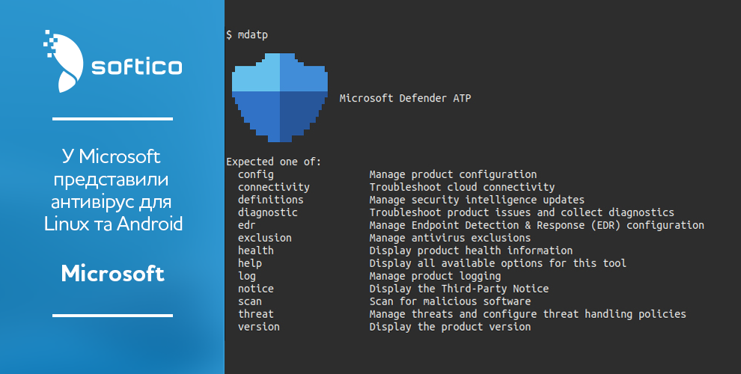Select the 'diagnostic' command entry
Viewport: 741px width, 374px height.
click(267, 212)
